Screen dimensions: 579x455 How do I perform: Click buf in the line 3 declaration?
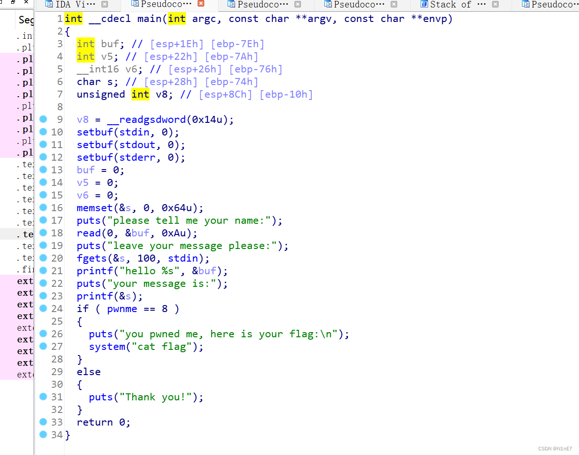point(110,44)
